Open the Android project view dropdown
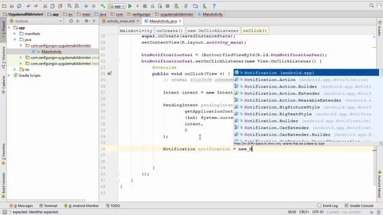 pyautogui.click(x=36, y=21)
